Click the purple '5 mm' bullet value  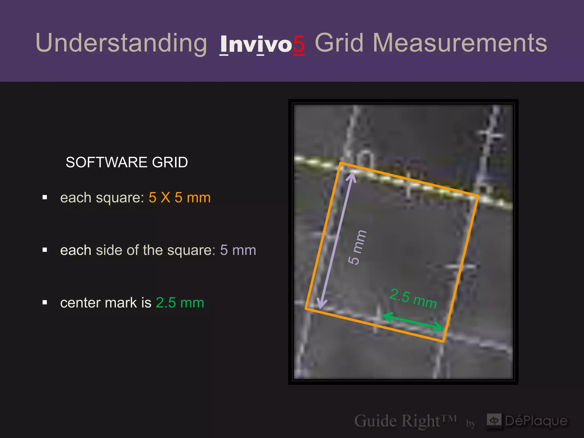pos(238,250)
